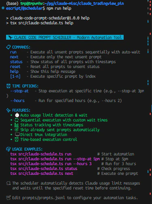Screen dimensions: 152x204
Task: Click the terminal scrollbar overview ruler on right edge
Action: (149, 102)
